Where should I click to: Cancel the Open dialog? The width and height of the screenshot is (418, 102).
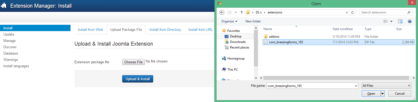pyautogui.click(x=400, y=94)
